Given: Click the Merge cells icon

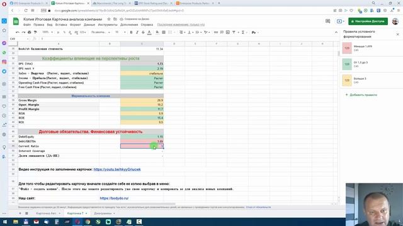Looking at the screenshot, I should pos(170,32).
